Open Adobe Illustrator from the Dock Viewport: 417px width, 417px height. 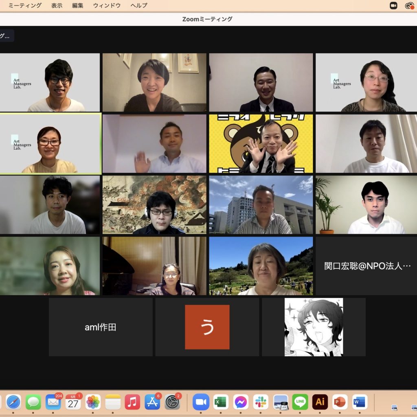coord(320,402)
